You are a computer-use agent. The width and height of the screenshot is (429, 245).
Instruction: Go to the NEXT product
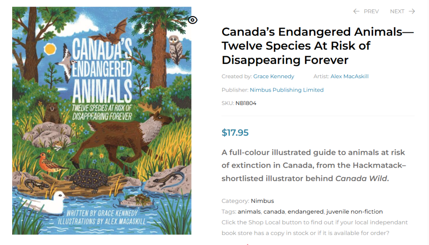coord(397,11)
